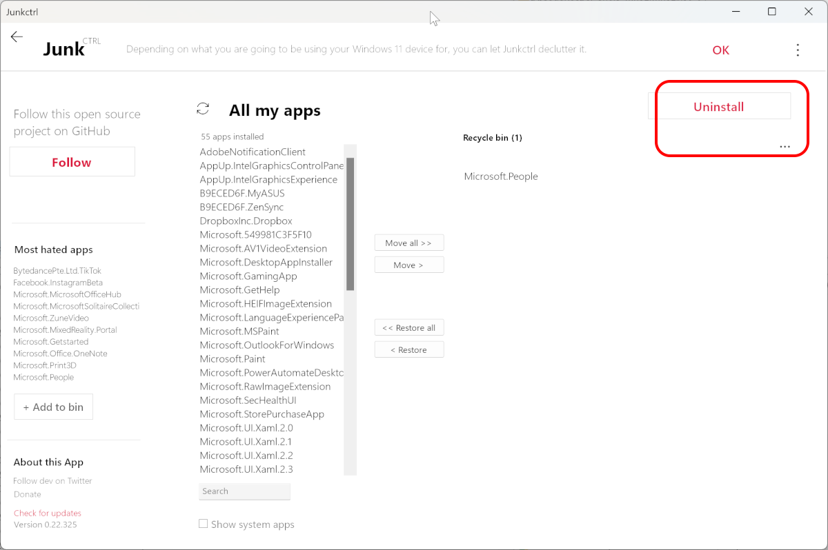Minimize the Junkctrl window
This screenshot has width=828, height=550.
pyautogui.click(x=735, y=12)
